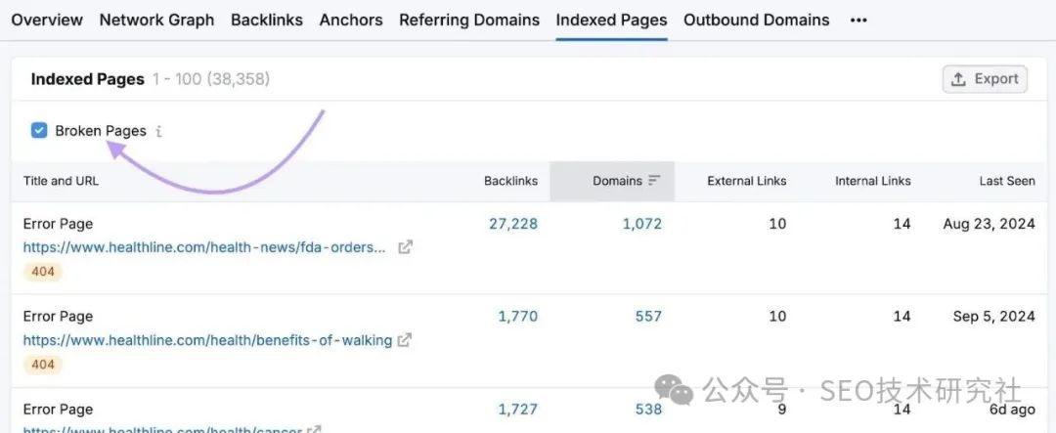Viewport: 1056px width, 433px height.
Task: Click the Export button
Action: pos(985,79)
